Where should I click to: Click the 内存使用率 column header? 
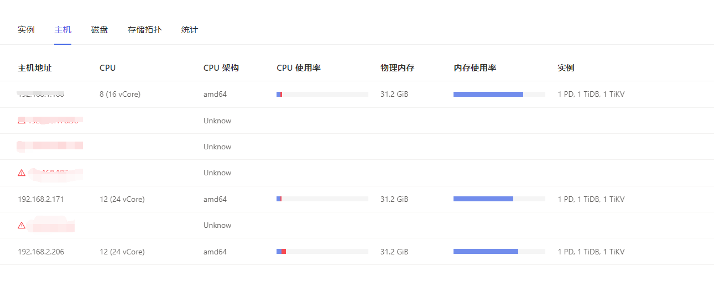pos(475,68)
